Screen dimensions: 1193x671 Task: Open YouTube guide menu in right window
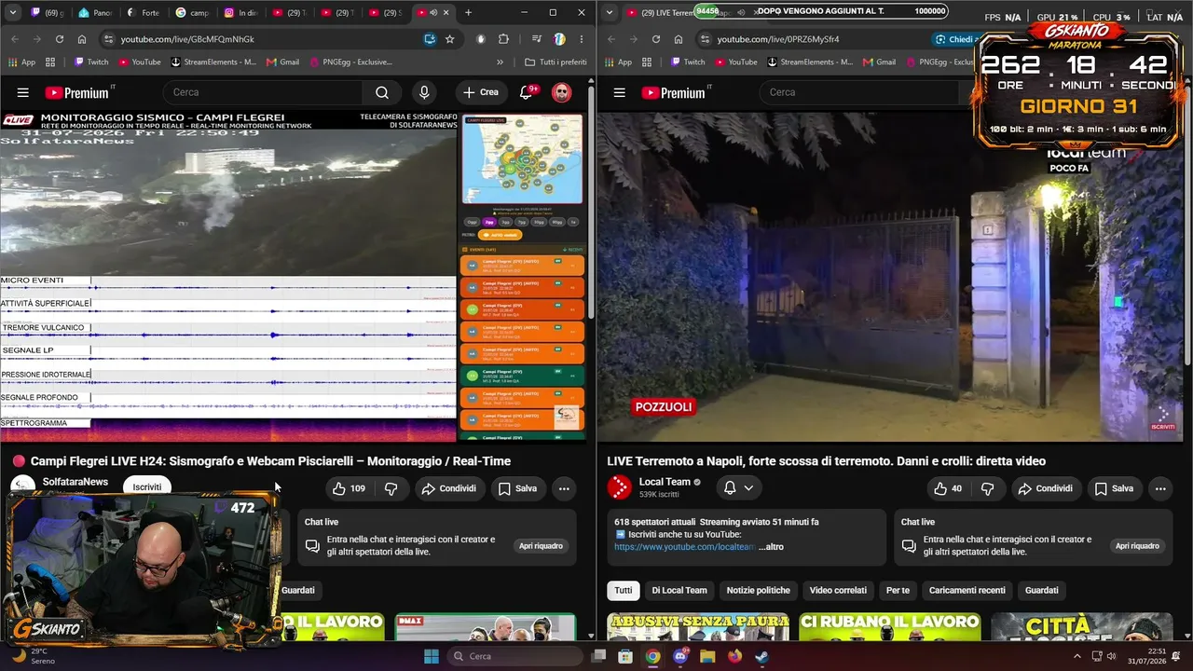pos(620,92)
